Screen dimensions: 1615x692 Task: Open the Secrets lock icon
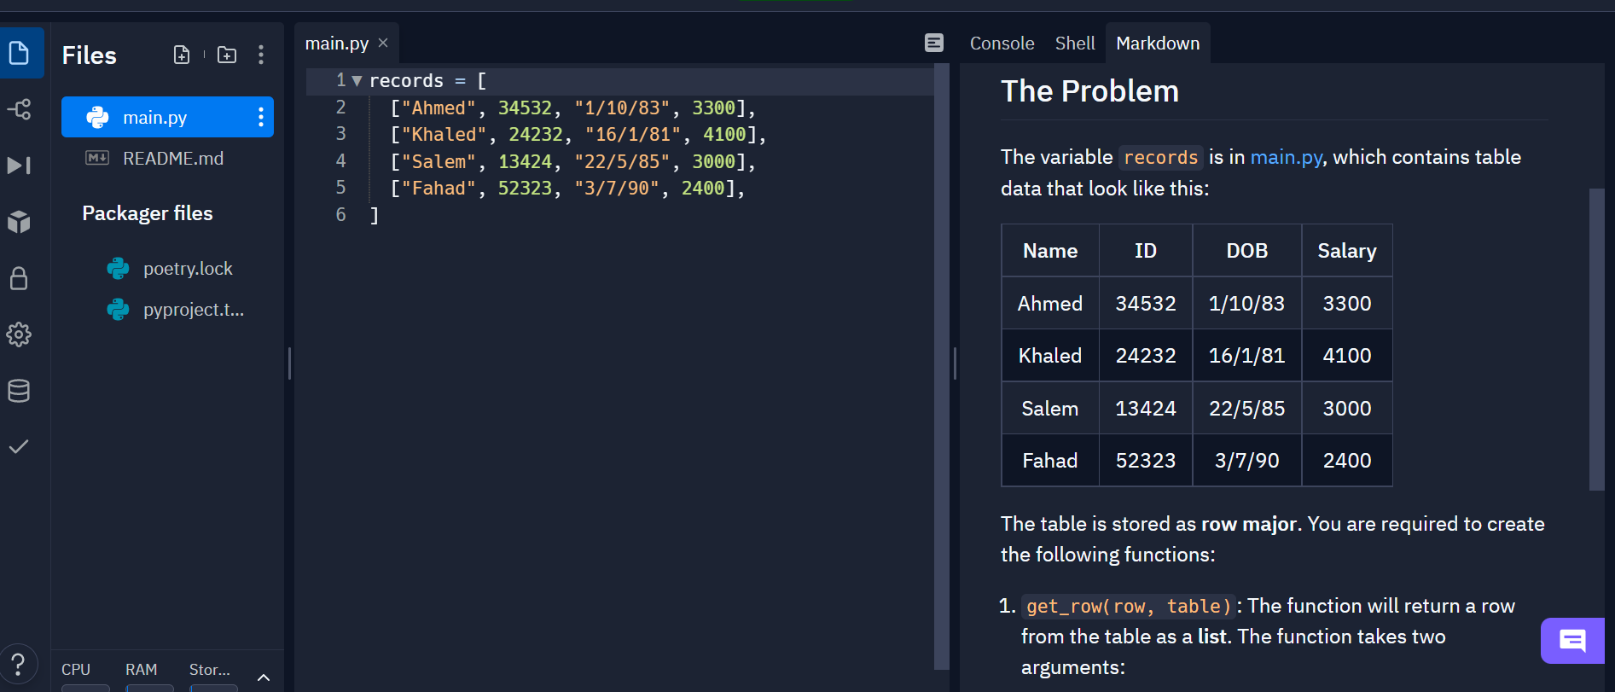coord(19,278)
